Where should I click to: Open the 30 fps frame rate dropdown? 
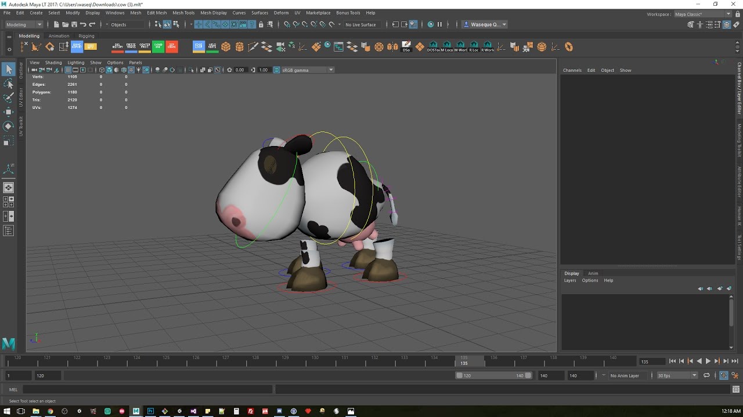click(x=677, y=375)
